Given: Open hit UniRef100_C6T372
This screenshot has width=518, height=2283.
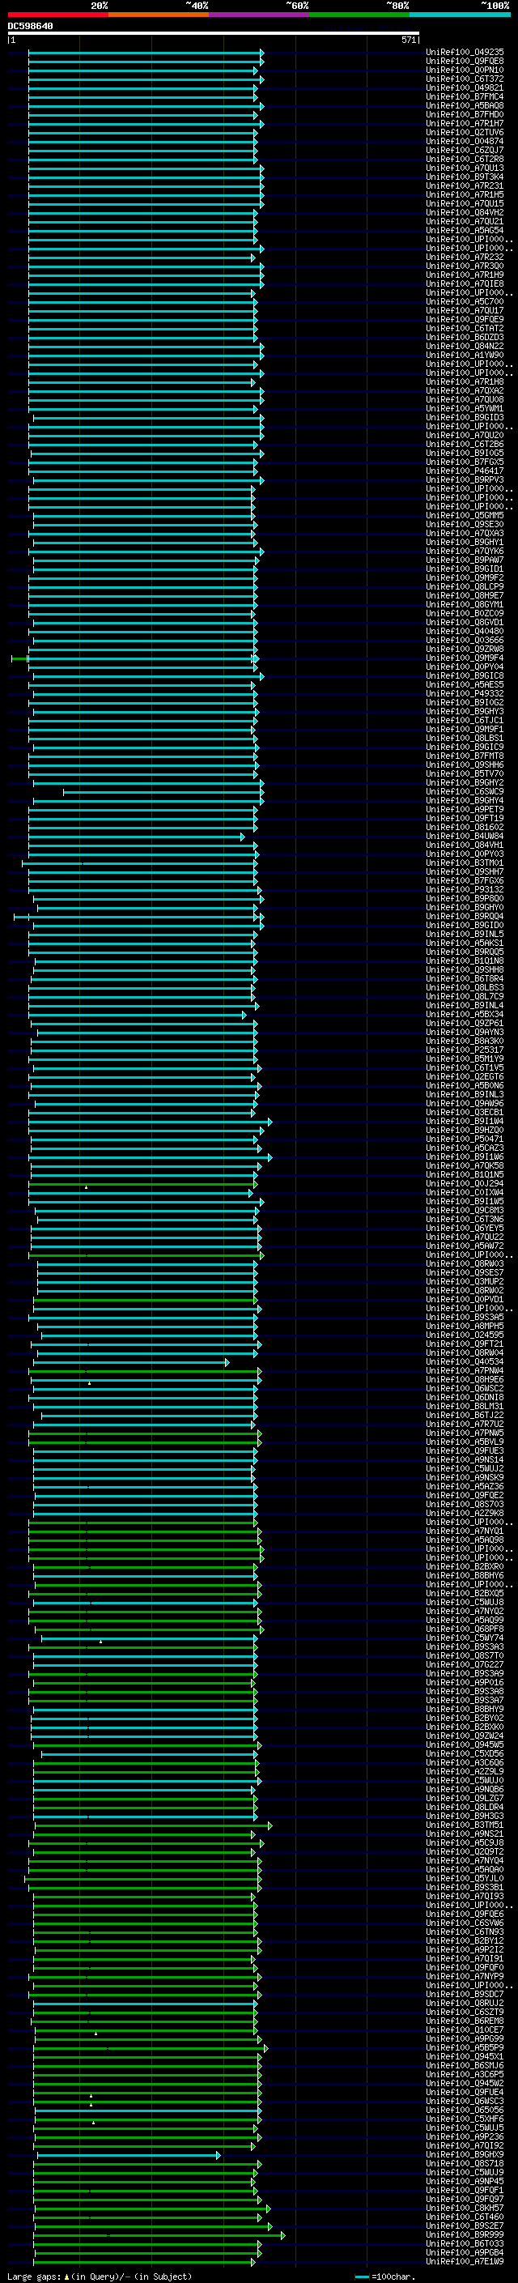Looking at the screenshot, I should pos(465,79).
